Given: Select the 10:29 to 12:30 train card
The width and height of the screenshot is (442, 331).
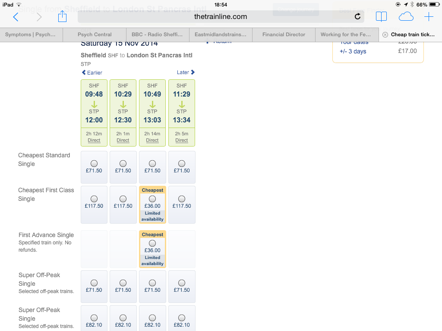Looking at the screenshot, I should (123, 113).
